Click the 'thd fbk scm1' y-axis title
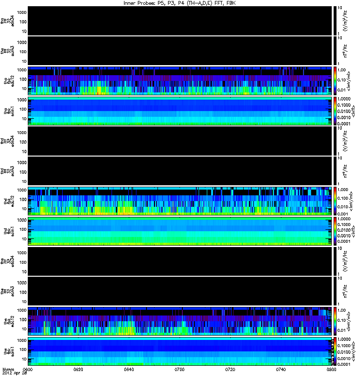The image size is (359, 383). tap(9, 232)
